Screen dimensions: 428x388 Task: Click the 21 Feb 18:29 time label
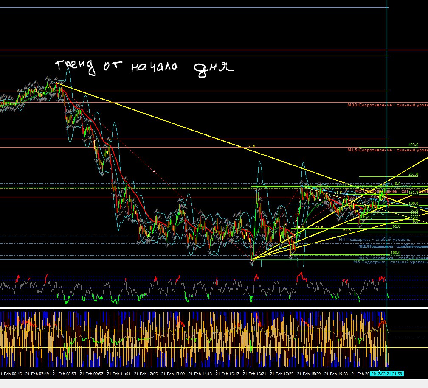point(310,374)
